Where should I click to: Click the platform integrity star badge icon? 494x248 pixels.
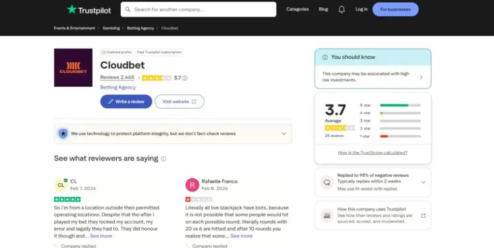63,134
